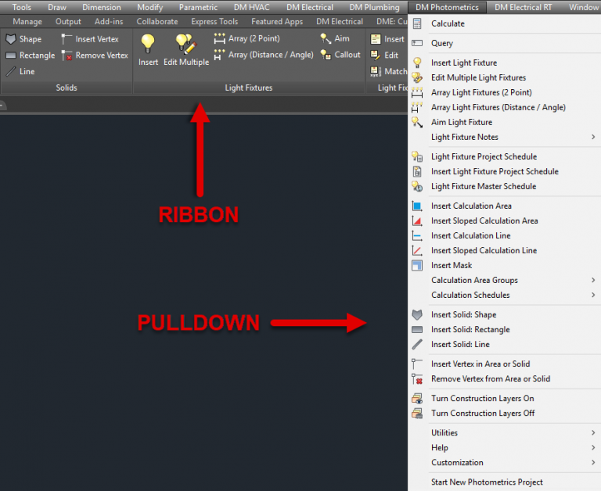601x491 pixels.
Task: Click the Insert Calculation Line icon
Action: click(417, 236)
